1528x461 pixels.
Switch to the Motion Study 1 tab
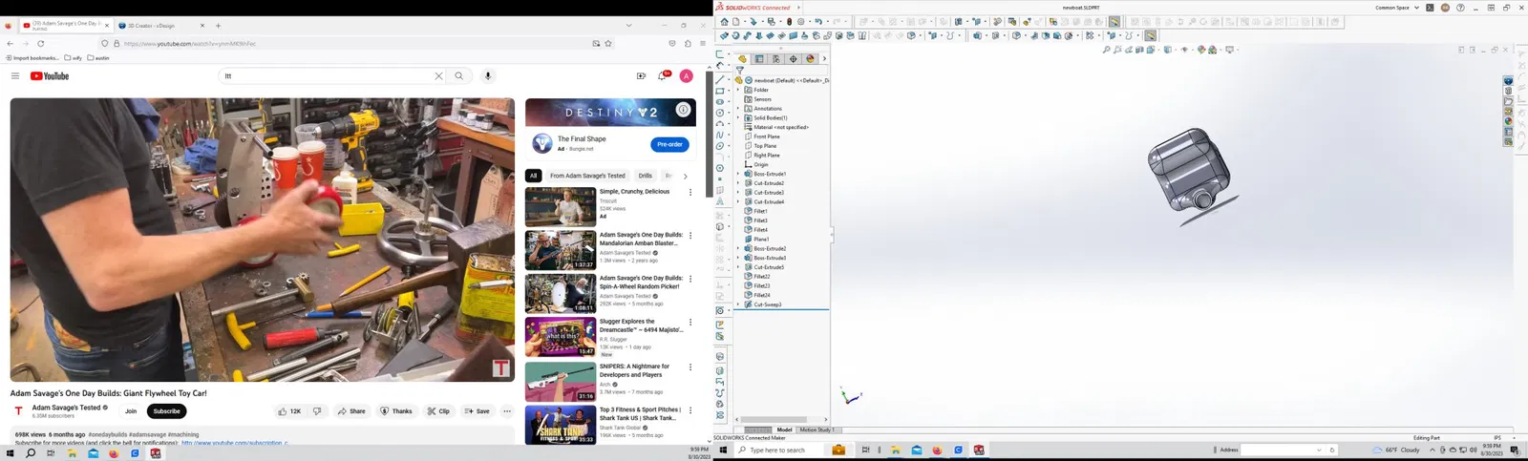pyautogui.click(x=817, y=430)
